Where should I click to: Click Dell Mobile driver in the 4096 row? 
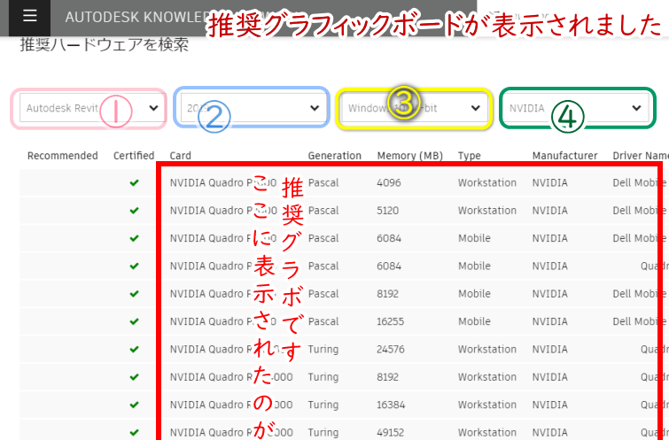pyautogui.click(x=640, y=183)
